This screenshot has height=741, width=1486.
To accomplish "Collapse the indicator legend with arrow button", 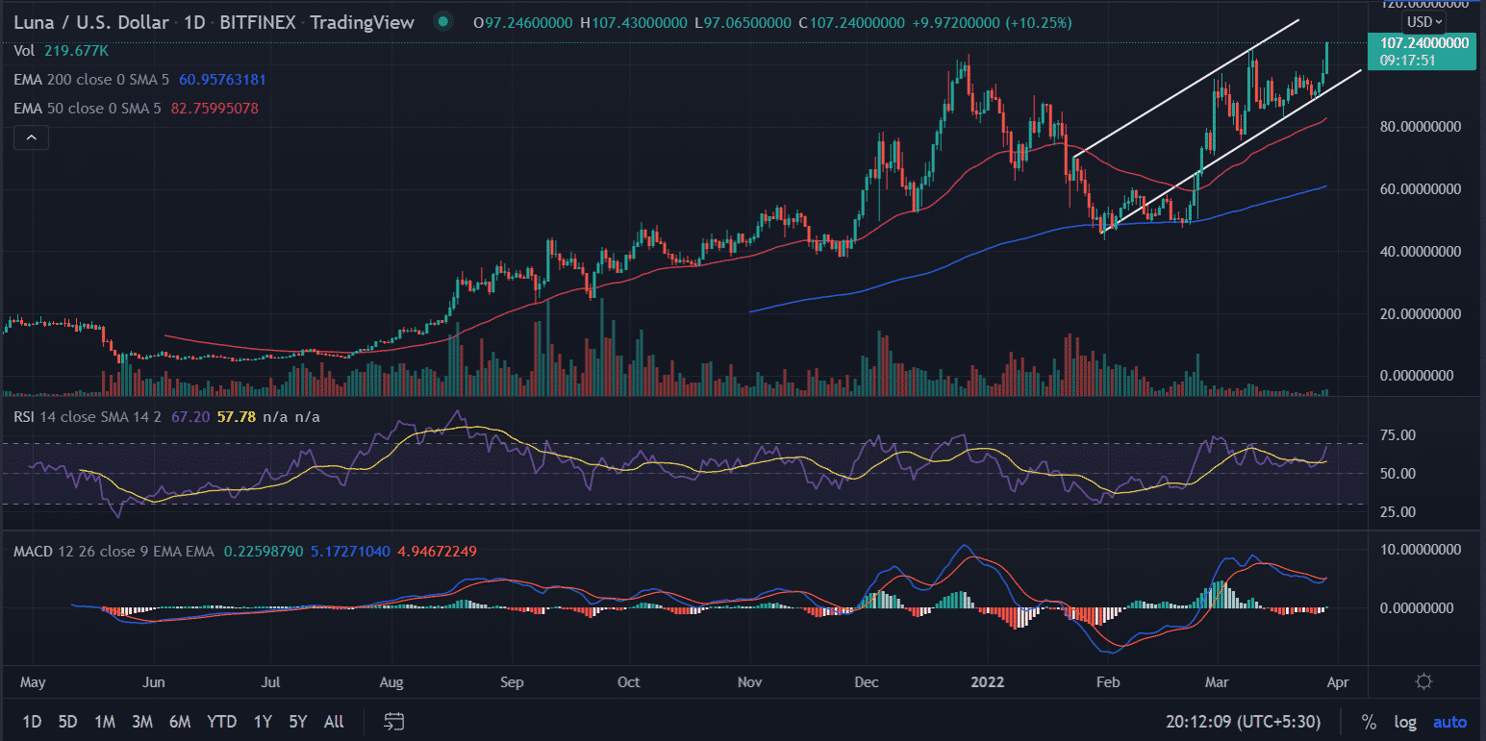I will coord(32,138).
